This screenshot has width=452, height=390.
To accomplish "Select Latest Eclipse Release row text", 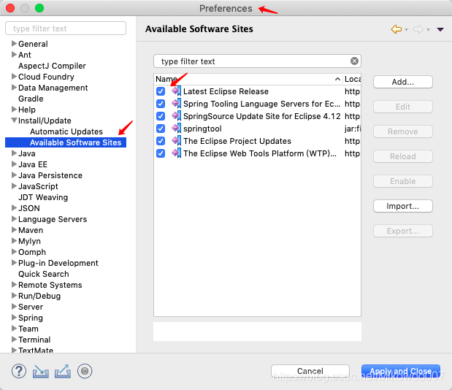I will (226, 91).
